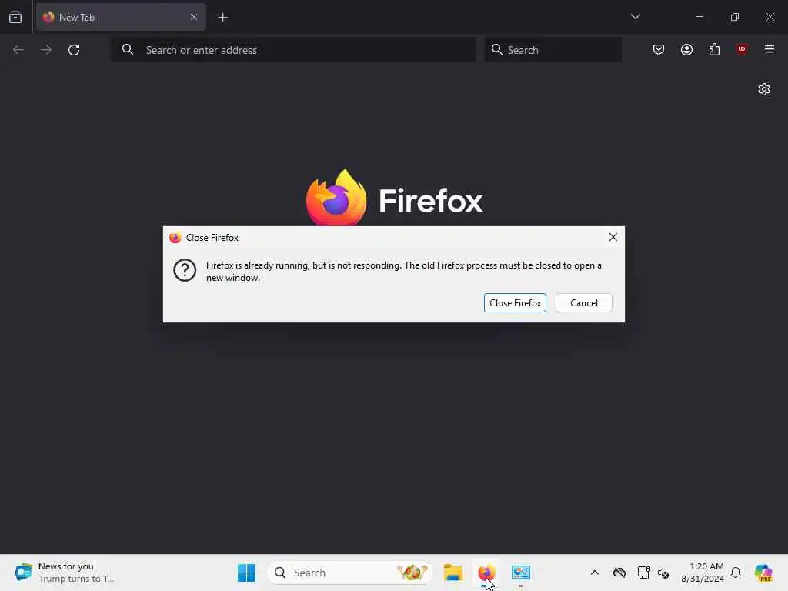Go forward one page arrow

(x=45, y=50)
